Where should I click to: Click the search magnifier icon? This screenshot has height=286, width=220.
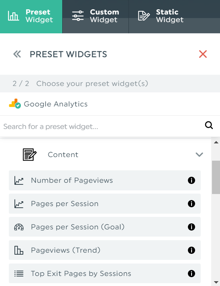pos(209,125)
